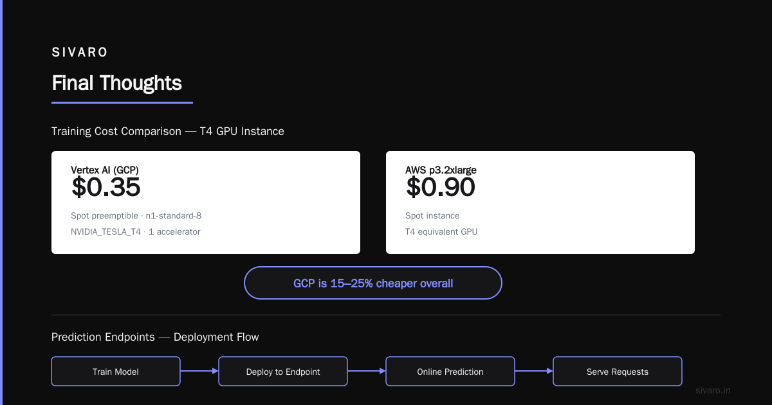Select the Deploy to Endpoint step box
The height and width of the screenshot is (405, 772).
[283, 372]
